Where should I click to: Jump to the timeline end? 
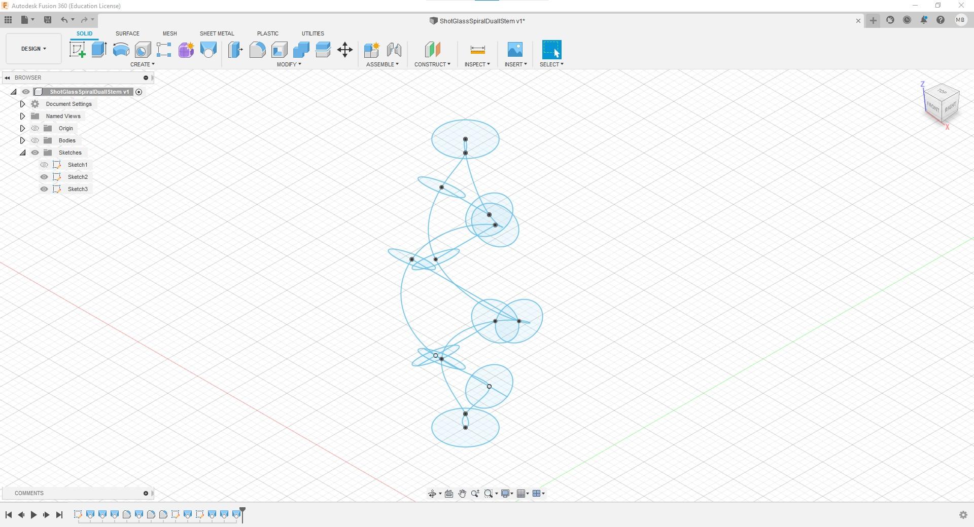coord(59,515)
